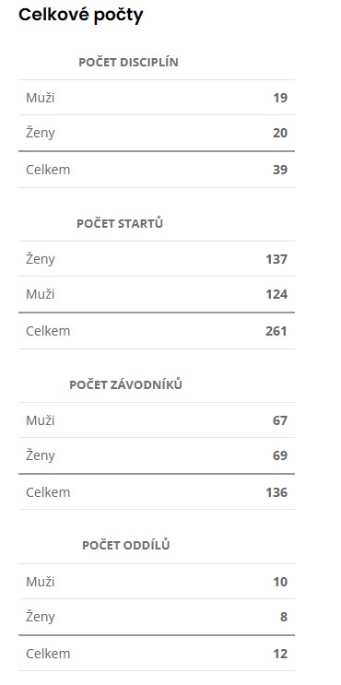
Task: Click the Ženy value 8 under clubs
Action: click(x=284, y=617)
